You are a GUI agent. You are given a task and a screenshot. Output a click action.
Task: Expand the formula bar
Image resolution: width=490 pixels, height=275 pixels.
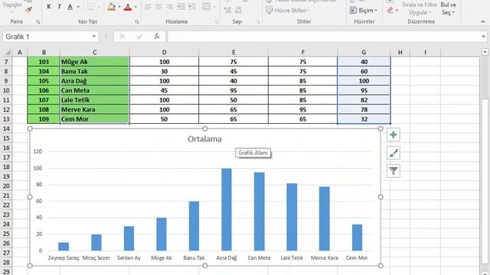click(x=483, y=37)
